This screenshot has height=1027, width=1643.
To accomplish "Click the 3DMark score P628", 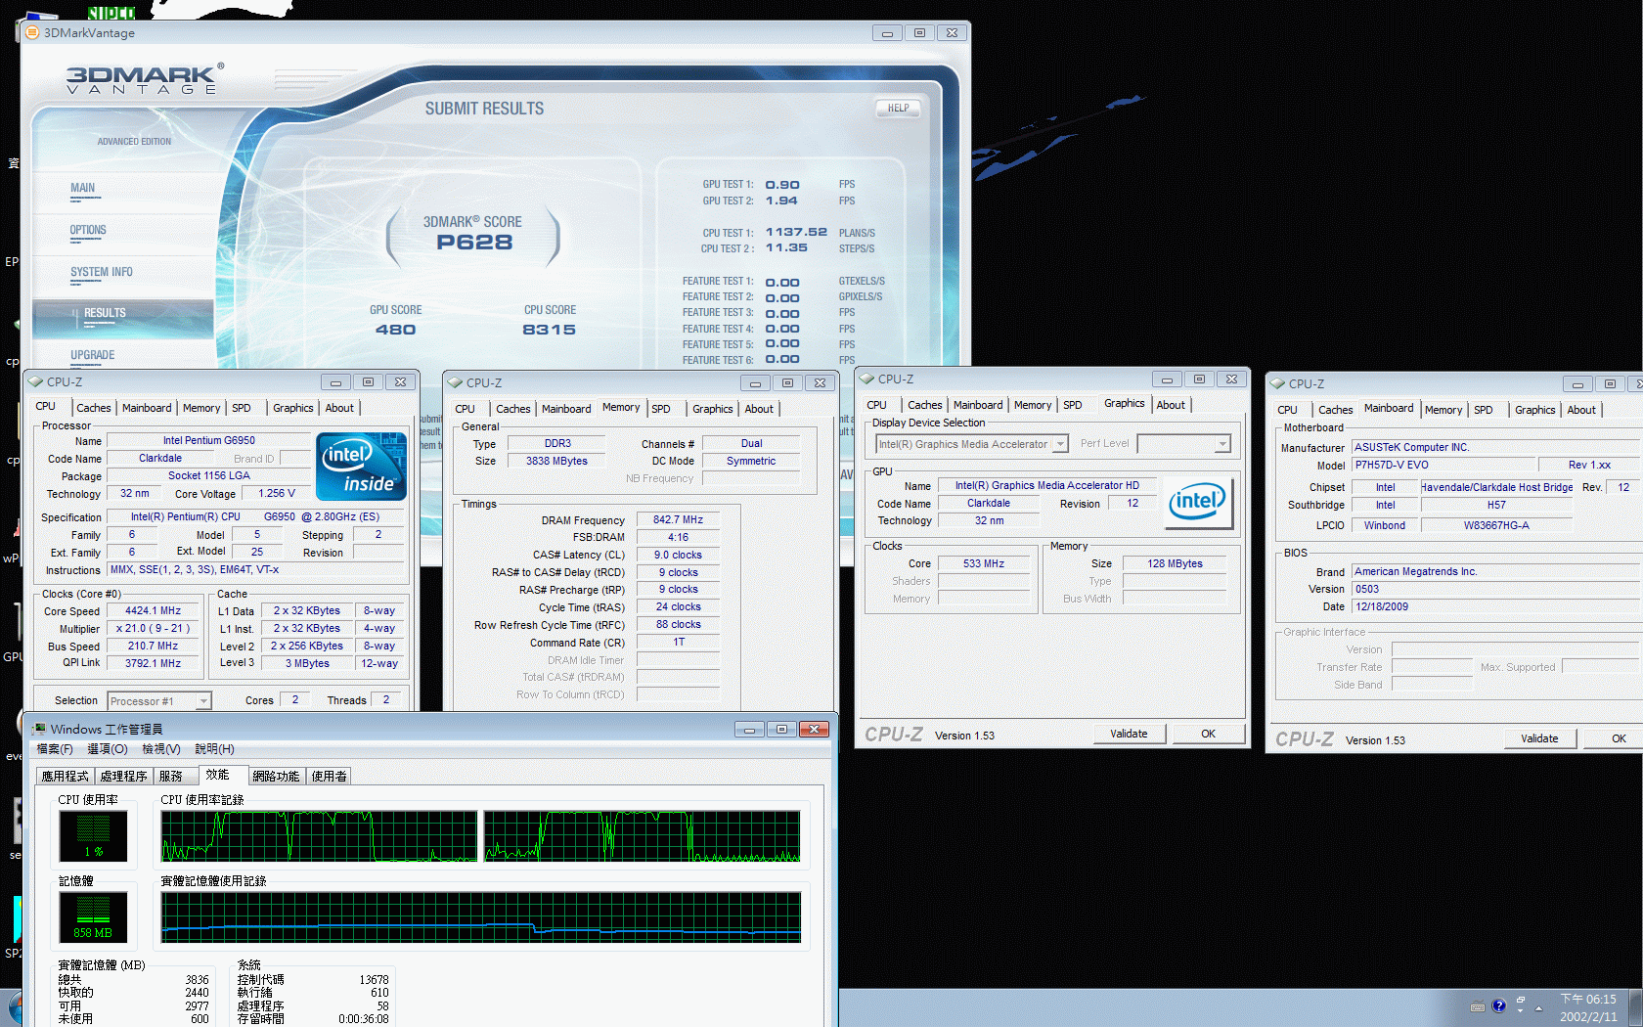I will [474, 242].
